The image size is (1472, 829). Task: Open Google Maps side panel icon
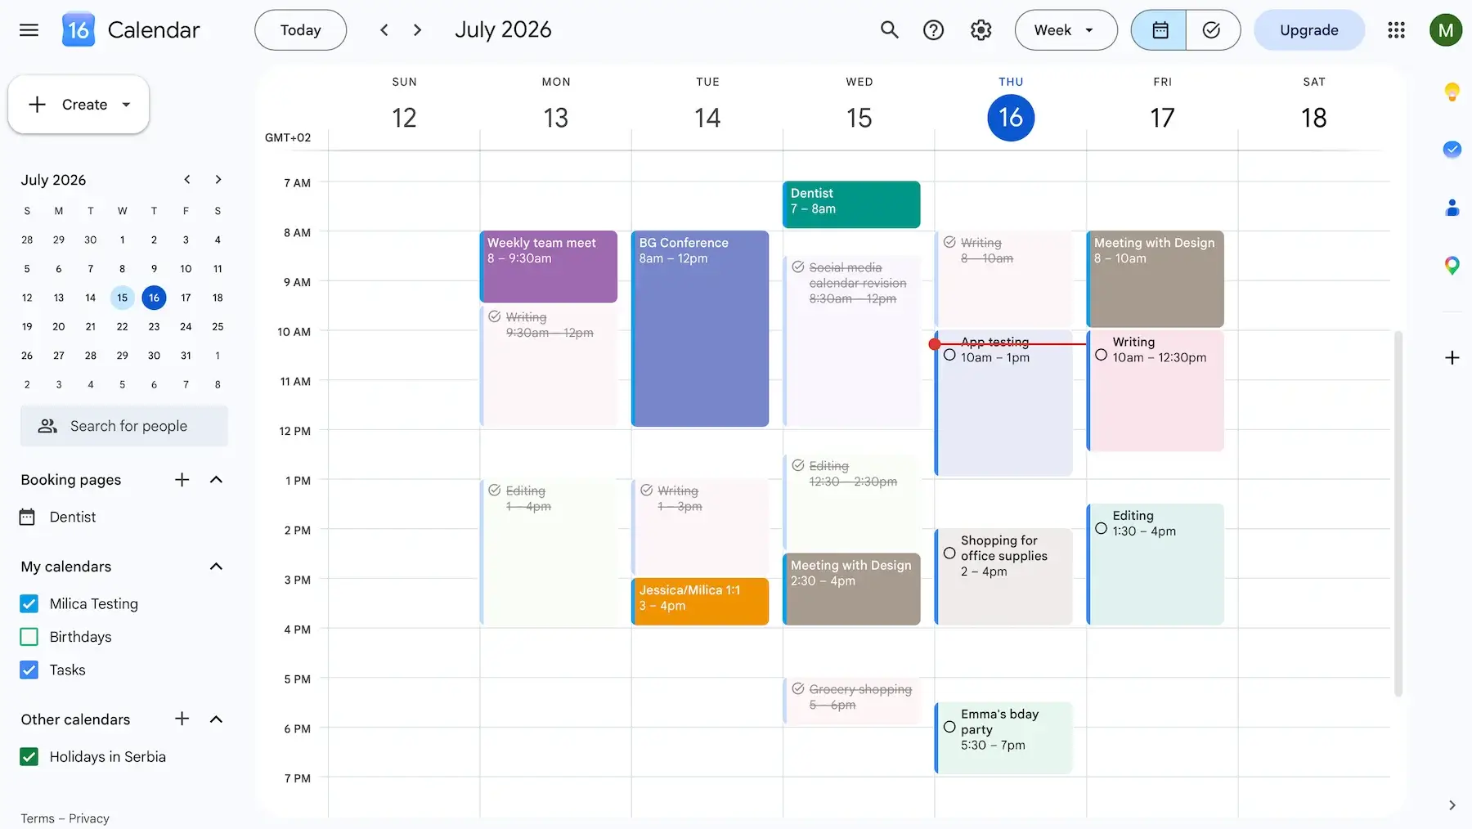point(1452,266)
